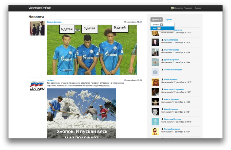Click the person icon beside Станислав Лебедев
Image resolution: width=231 pixels, height=150 pixels.
coord(162,70)
